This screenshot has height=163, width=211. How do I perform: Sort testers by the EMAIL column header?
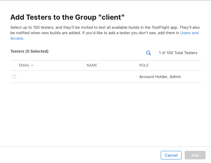tap(24, 65)
